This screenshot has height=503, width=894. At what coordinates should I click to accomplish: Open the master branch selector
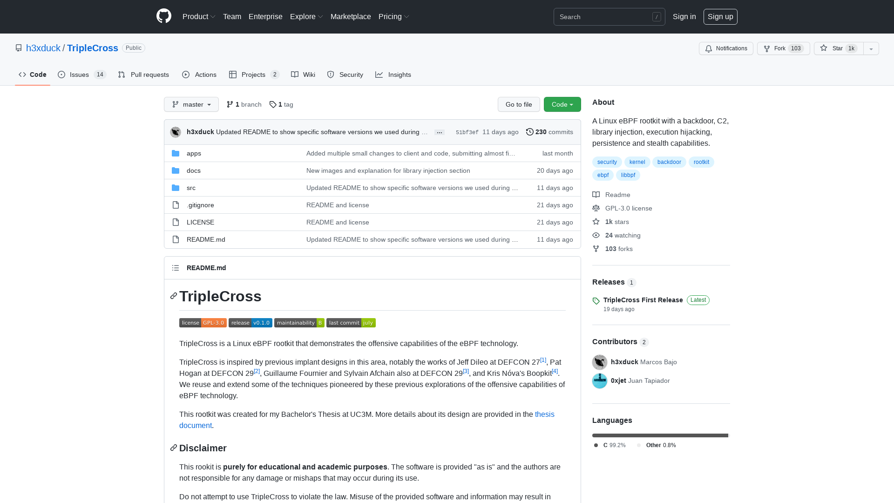point(191,104)
